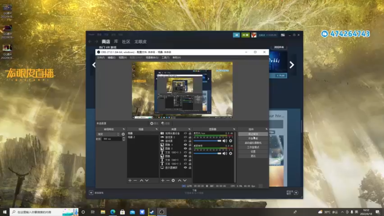This screenshot has width=384, height=216.
Task: Move source down in Sources panel
Action: point(185,180)
